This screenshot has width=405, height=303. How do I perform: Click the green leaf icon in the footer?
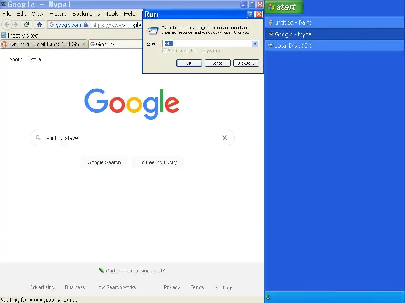pos(102,270)
